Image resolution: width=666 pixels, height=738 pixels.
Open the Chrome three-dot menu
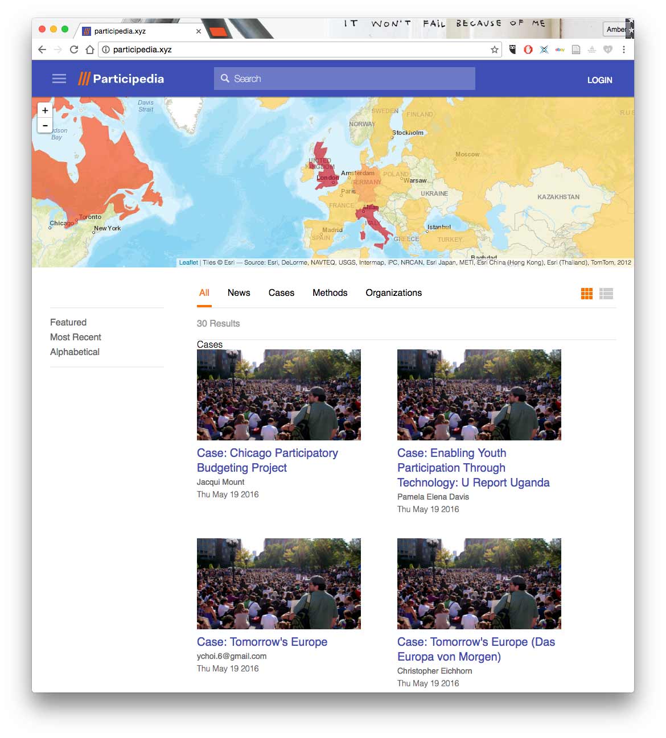click(624, 50)
